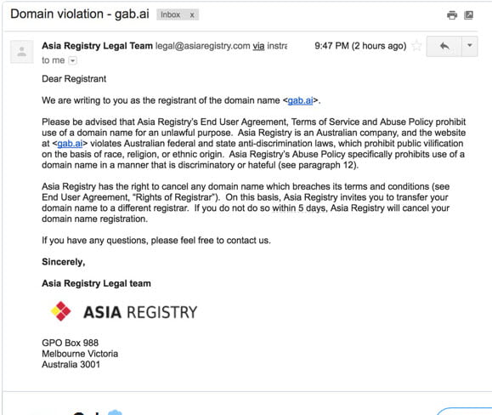Click the legal@asiaregistry.com sender address
Image resolution: width=492 pixels, height=415 pixels.
[203, 46]
